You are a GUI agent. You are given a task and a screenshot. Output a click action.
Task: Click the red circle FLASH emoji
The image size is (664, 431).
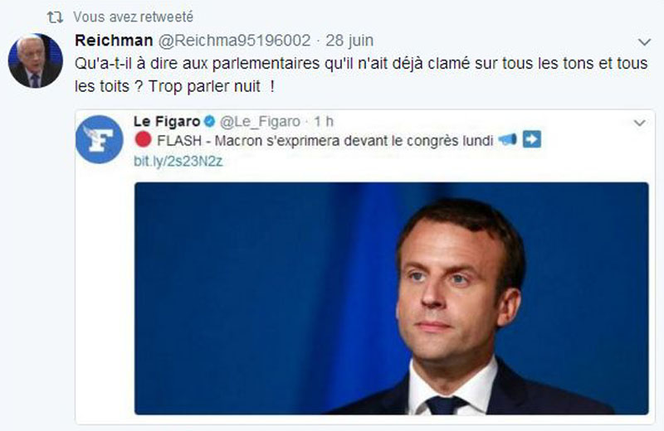pyautogui.click(x=143, y=139)
